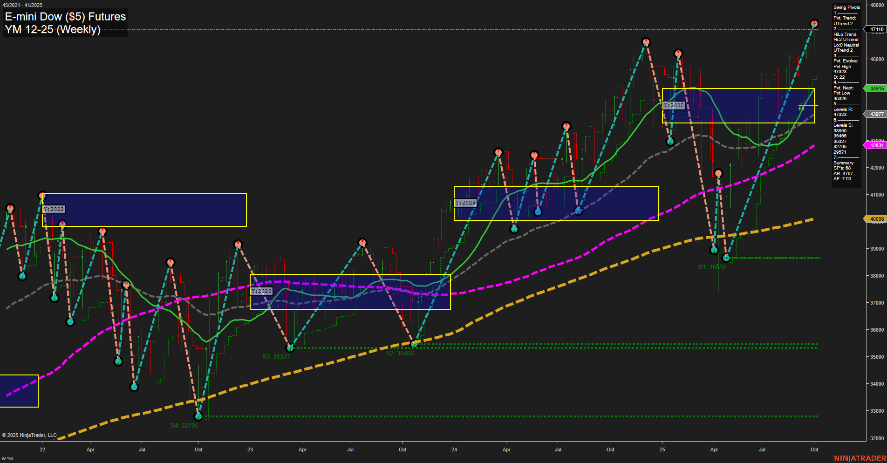Image resolution: width=887 pixels, height=463 pixels.
Task: Click the 47110 current price marker
Action: (876, 29)
